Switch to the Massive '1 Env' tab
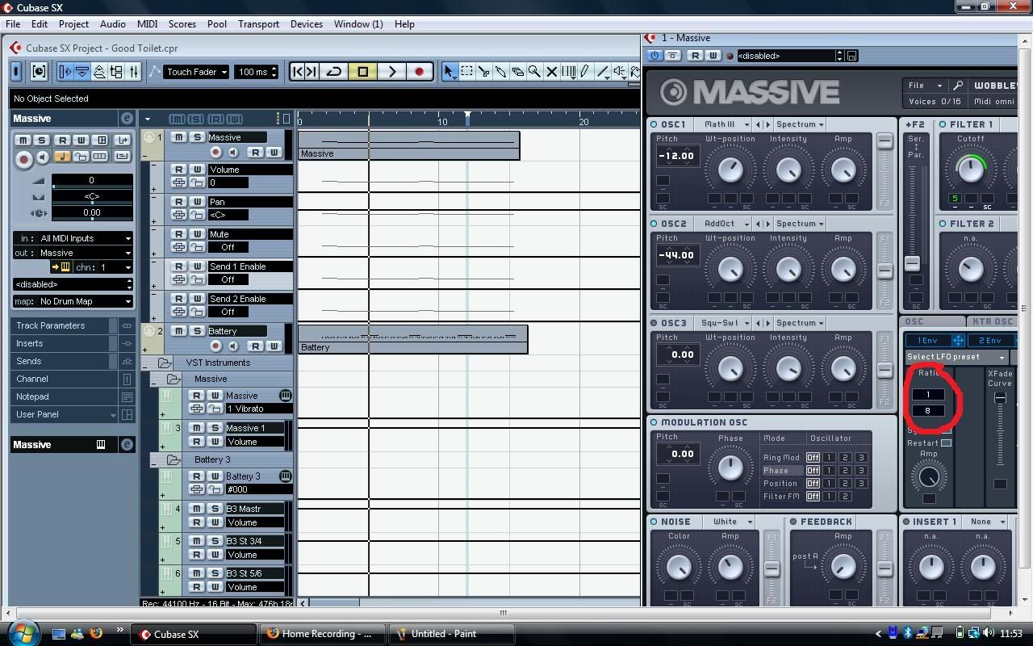This screenshot has height=646, width=1033. (928, 341)
